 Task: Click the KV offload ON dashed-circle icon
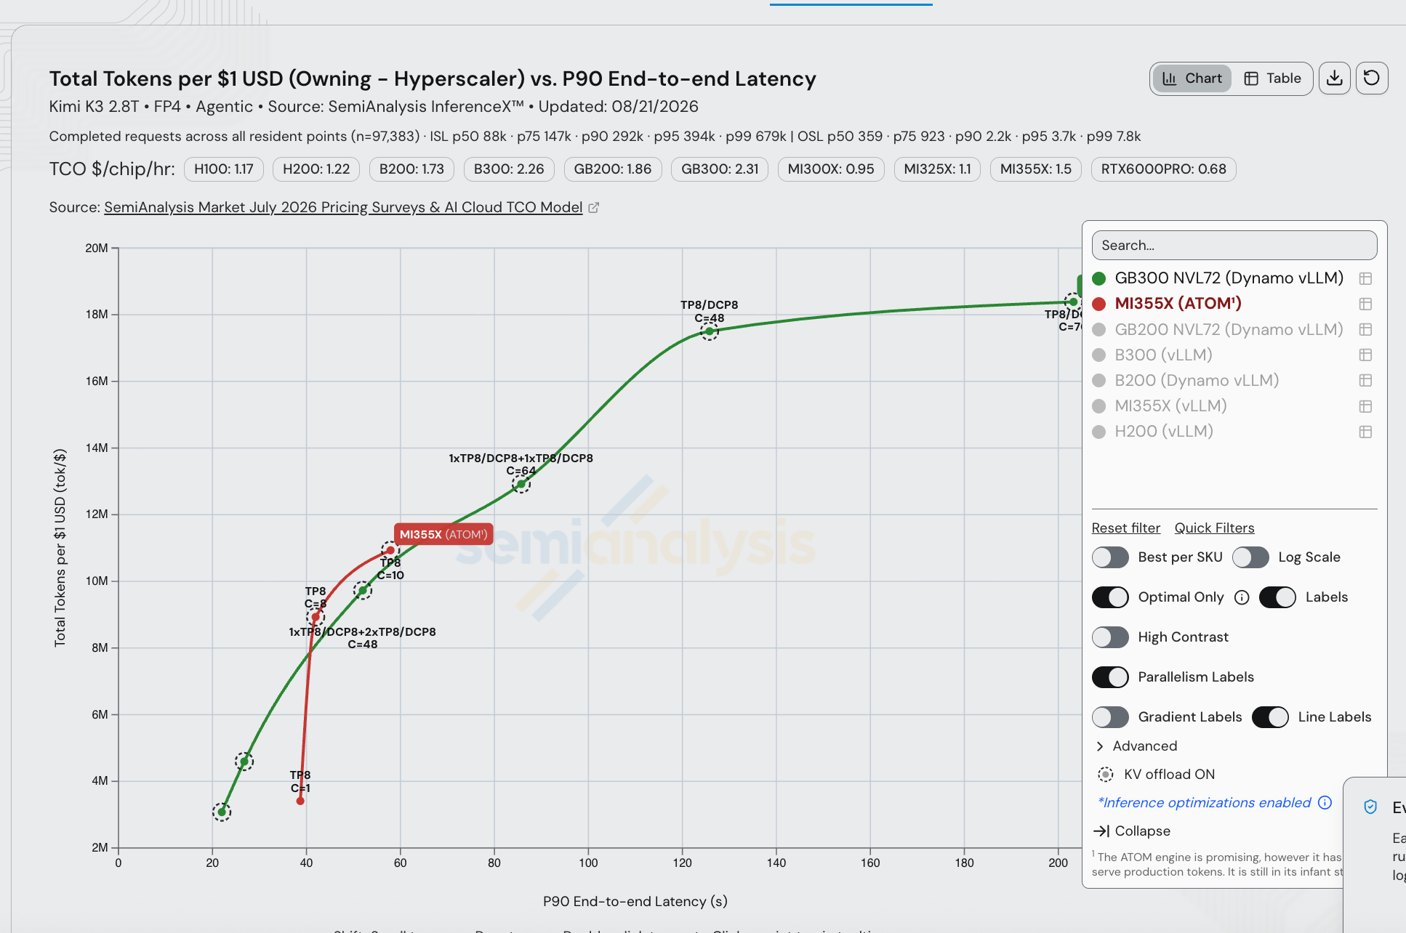[x=1105, y=775]
